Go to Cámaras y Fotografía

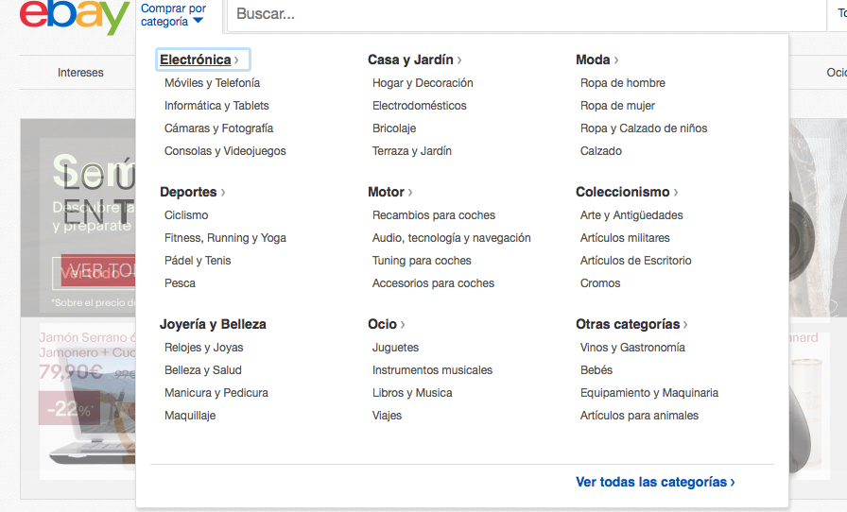(218, 128)
